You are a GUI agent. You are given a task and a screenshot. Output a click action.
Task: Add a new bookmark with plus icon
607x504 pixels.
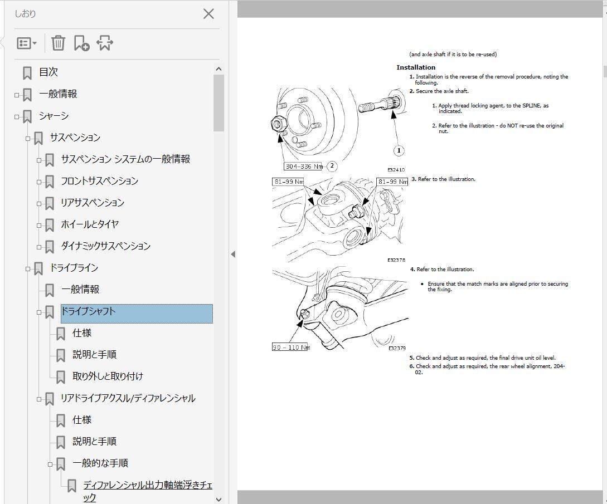point(82,43)
